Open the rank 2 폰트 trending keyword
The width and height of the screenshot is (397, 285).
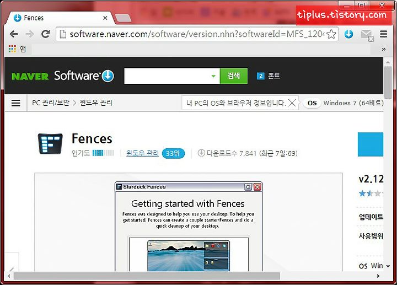coord(269,76)
